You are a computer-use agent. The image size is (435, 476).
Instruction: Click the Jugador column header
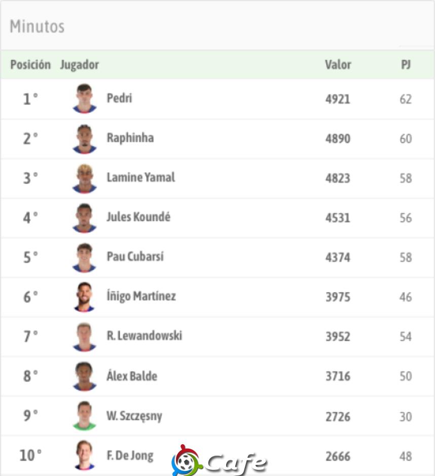[79, 65]
